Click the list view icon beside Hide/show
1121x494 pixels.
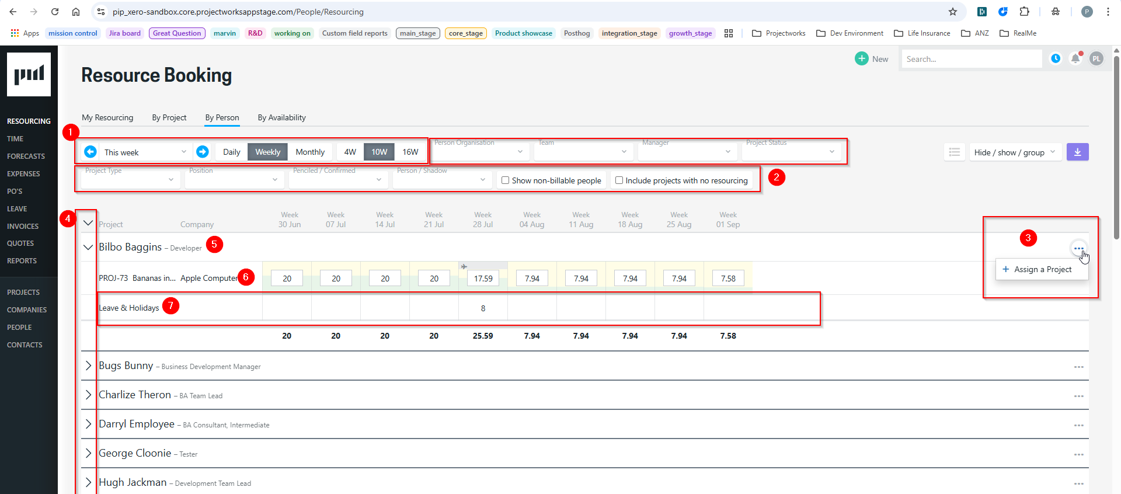click(x=955, y=152)
